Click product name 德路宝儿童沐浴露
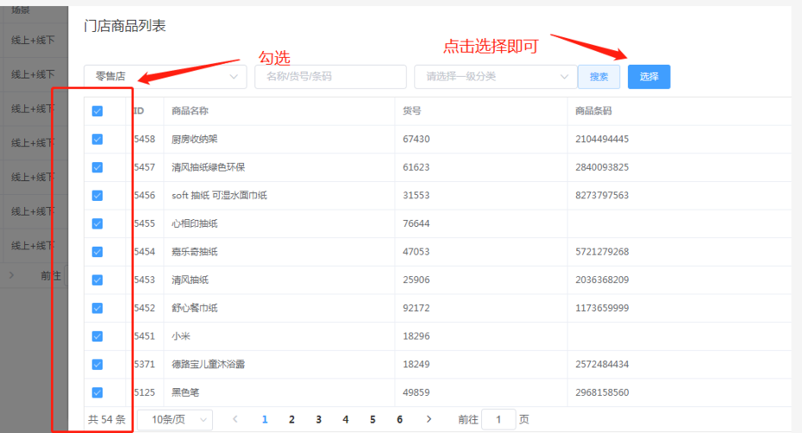Viewport: 802px width, 433px height. tap(209, 365)
